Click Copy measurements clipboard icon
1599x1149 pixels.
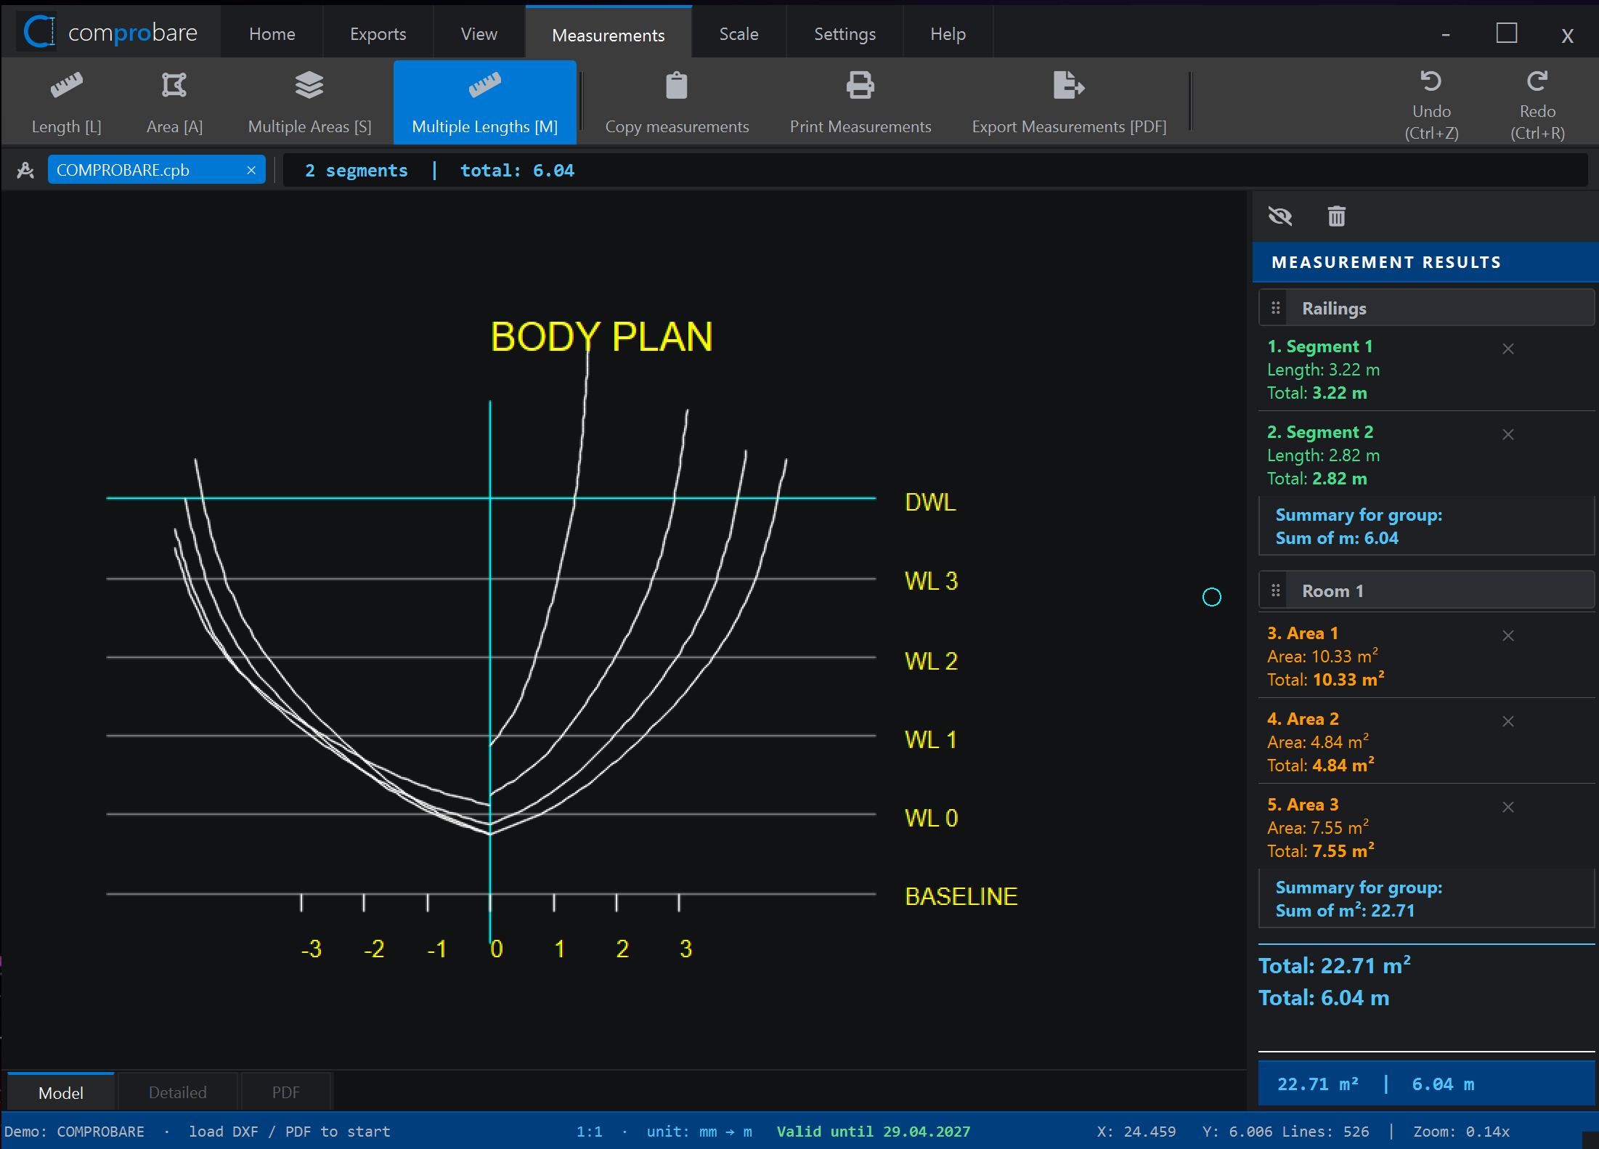[677, 86]
